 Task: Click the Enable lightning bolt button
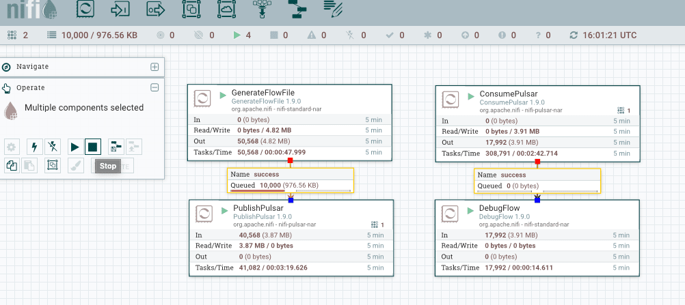pos(34,147)
